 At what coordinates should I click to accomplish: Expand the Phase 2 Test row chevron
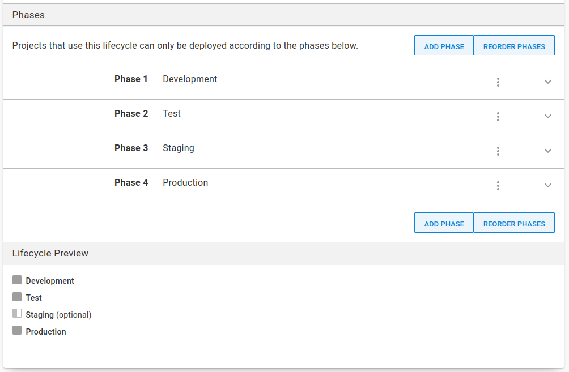pyautogui.click(x=548, y=117)
